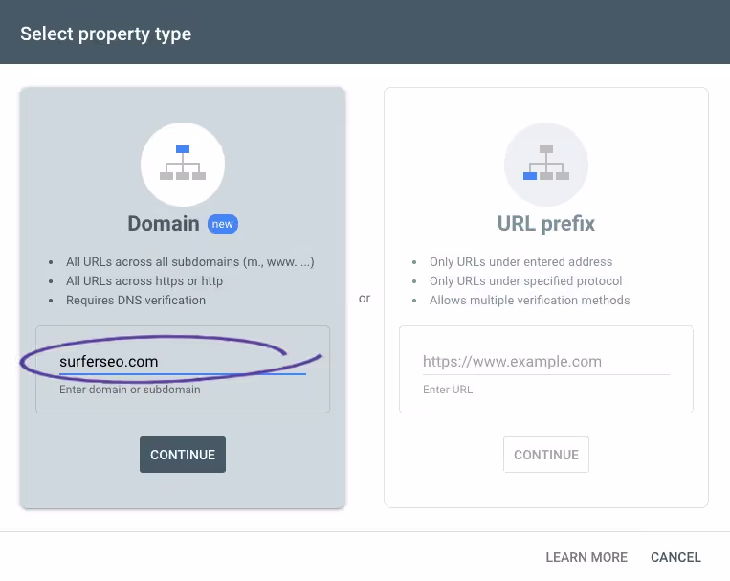This screenshot has height=581, width=730.
Task: Click the URL prefix sitemap icon
Action: point(546,164)
